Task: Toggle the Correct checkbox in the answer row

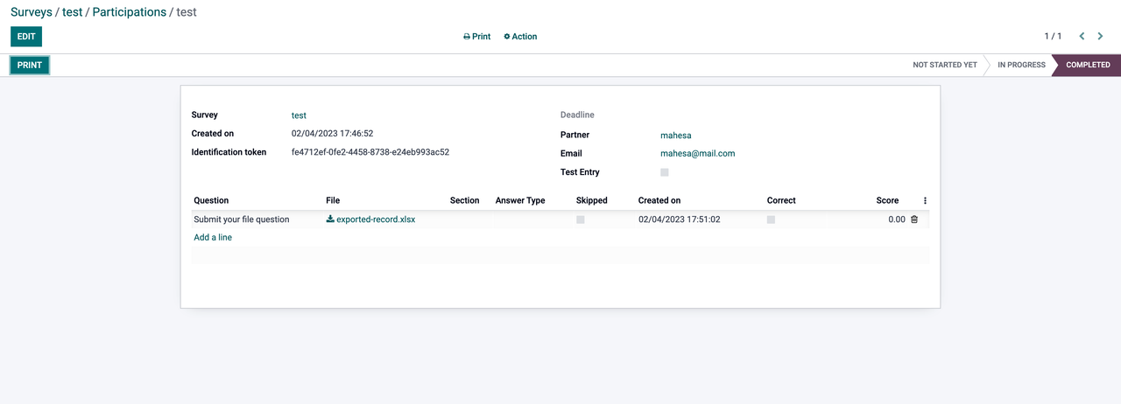Action: 771,219
